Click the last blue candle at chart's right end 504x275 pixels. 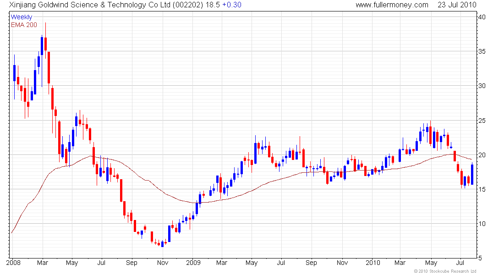point(472,175)
